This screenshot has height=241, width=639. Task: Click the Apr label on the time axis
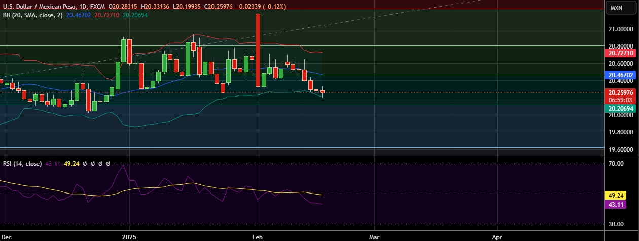tap(497, 236)
